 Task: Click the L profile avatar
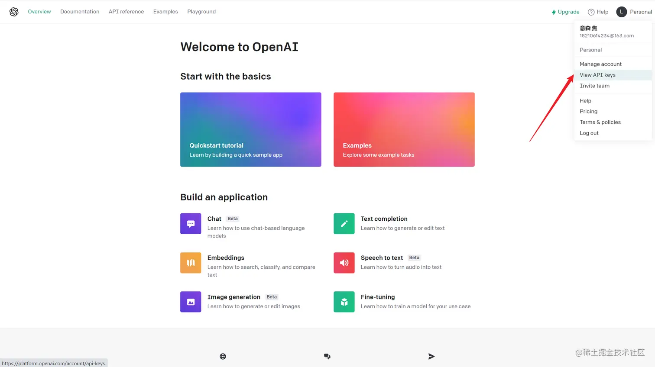click(x=621, y=12)
